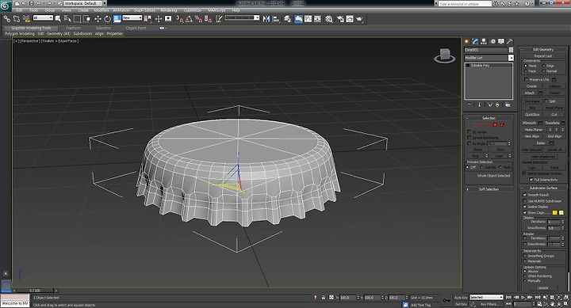
Task: Click the Update button
Action: pos(542,287)
